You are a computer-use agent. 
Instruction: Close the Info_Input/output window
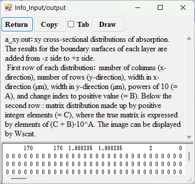183,7
